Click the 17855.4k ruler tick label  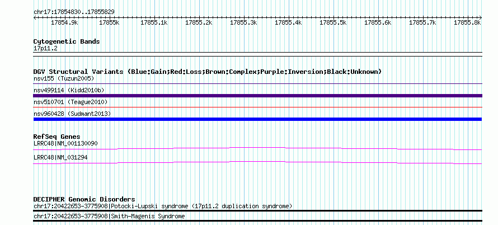coord(288,22)
